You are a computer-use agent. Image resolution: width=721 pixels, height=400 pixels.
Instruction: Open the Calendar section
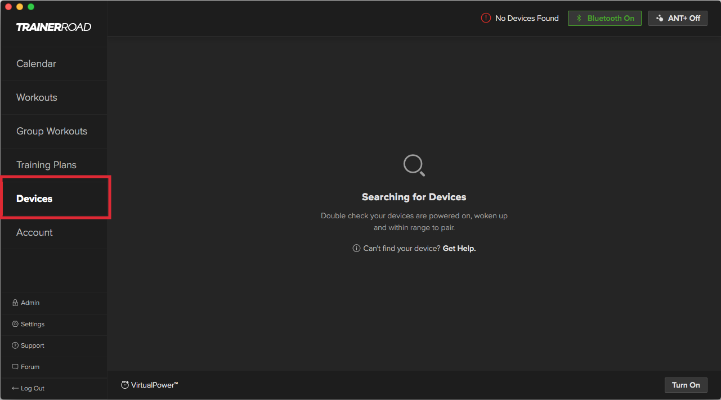tap(53, 64)
